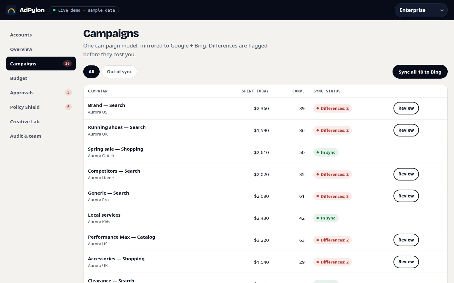Click the Aurora Home account label

pyautogui.click(x=101, y=178)
